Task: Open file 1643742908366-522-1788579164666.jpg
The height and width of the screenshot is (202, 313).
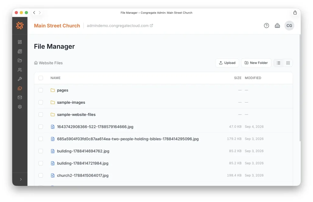Action: [x=95, y=127]
